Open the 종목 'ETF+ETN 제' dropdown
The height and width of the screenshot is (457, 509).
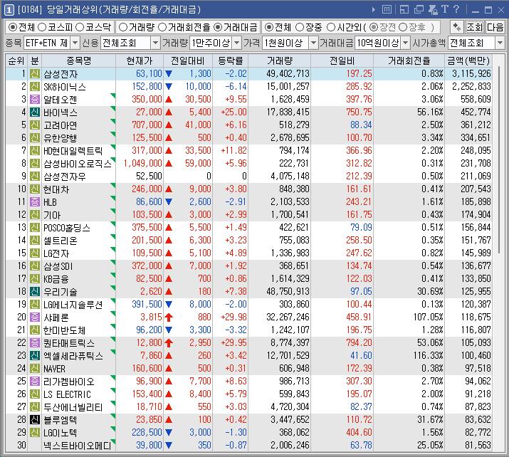[75, 43]
